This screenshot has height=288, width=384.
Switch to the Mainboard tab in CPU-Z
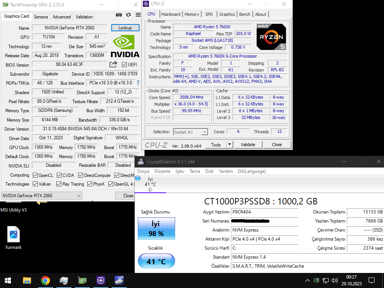coord(171,14)
